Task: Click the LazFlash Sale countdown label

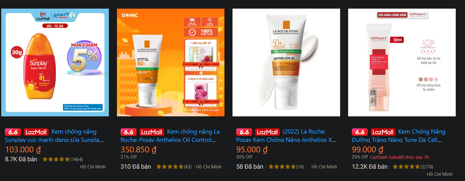Action: (x=400, y=157)
